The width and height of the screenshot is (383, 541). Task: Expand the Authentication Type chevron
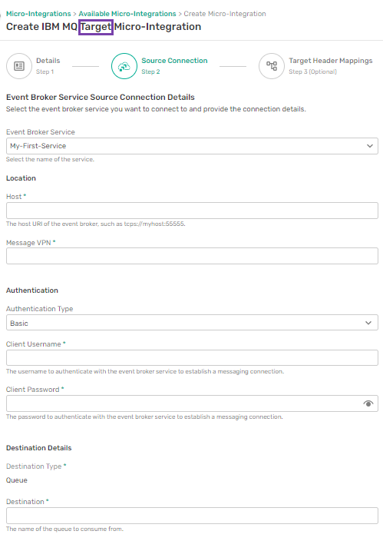[x=368, y=323]
